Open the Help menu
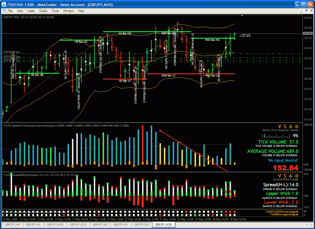This screenshot has width=315, height=229. coord(81,11)
